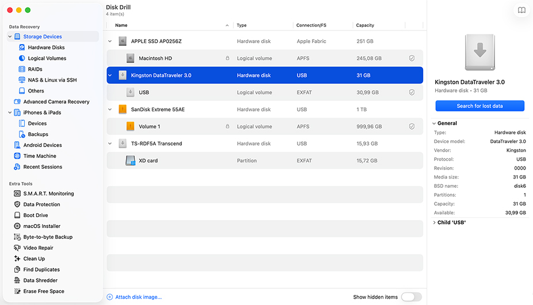Sort by the Capacity column header
Viewport: 533px width, 305px height.
[x=365, y=25]
